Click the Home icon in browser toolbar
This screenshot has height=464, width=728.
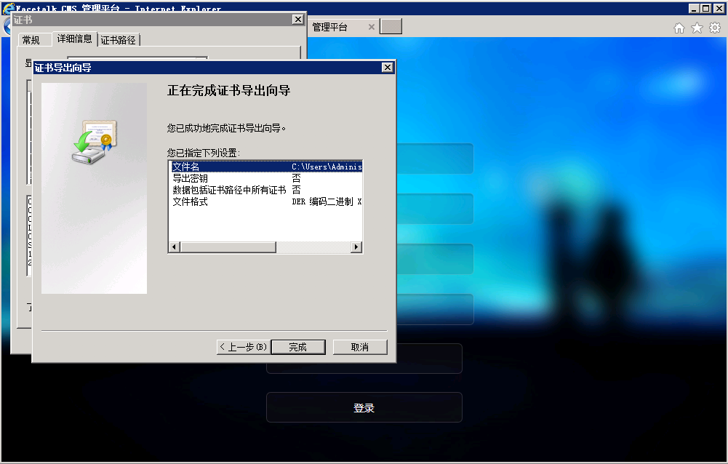click(679, 28)
